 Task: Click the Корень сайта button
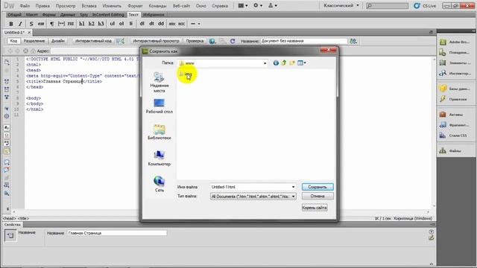(x=315, y=208)
